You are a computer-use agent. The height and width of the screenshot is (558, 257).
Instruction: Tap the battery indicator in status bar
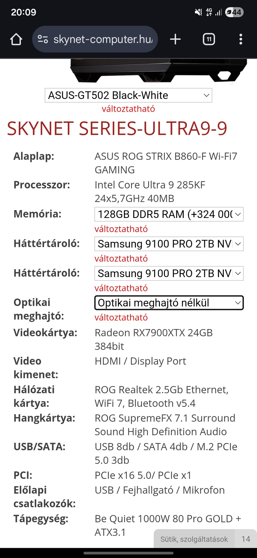coord(234,12)
